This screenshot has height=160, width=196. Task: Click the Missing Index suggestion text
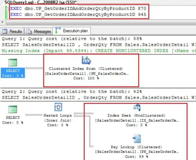[x=99, y=51]
